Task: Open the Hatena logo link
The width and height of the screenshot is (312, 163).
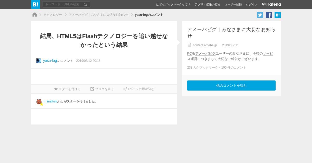Action: click(271, 4)
